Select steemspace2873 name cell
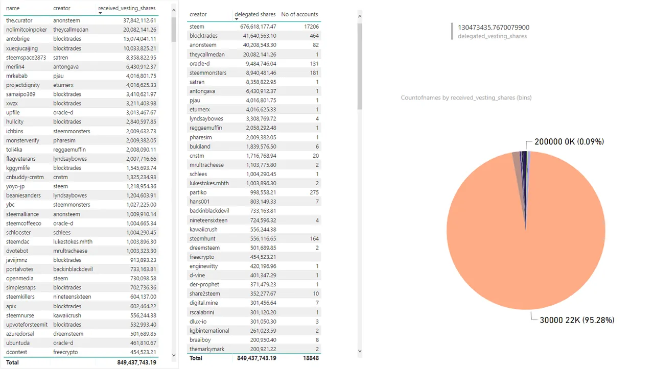The image size is (654, 369). pos(26,57)
